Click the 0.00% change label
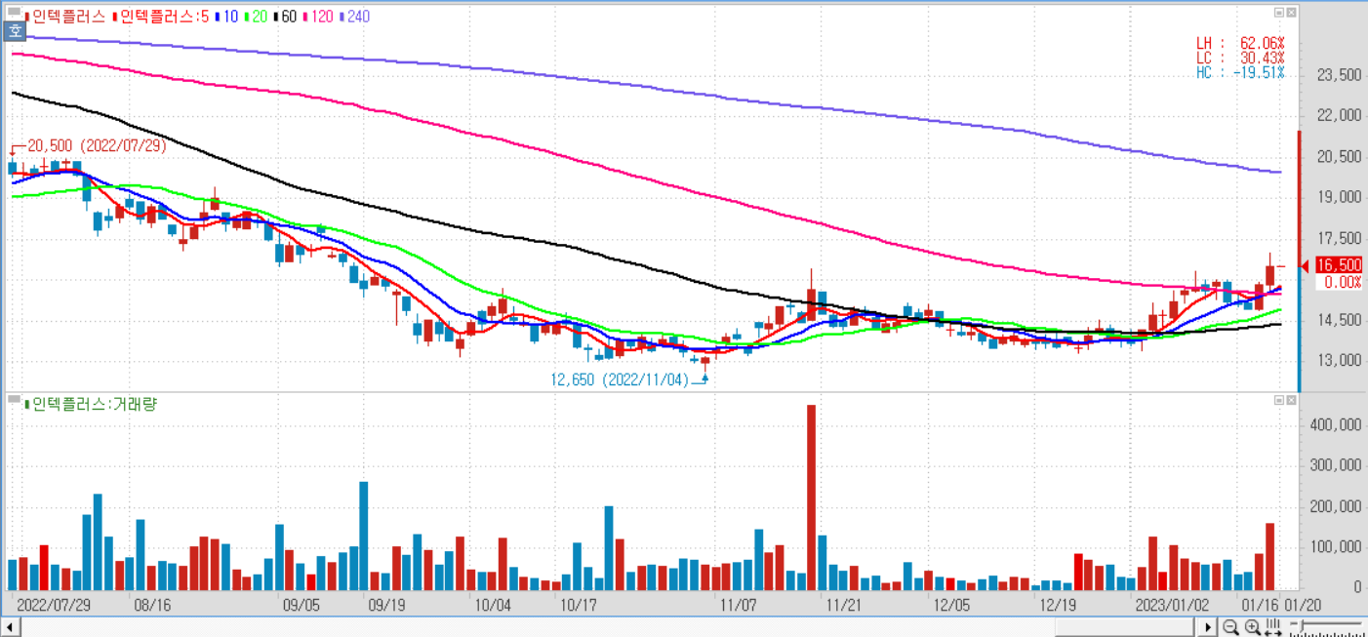Viewport: 1368px width, 637px height. tap(1341, 282)
